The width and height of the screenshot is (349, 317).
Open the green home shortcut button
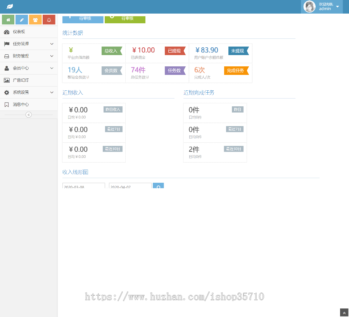[8, 20]
